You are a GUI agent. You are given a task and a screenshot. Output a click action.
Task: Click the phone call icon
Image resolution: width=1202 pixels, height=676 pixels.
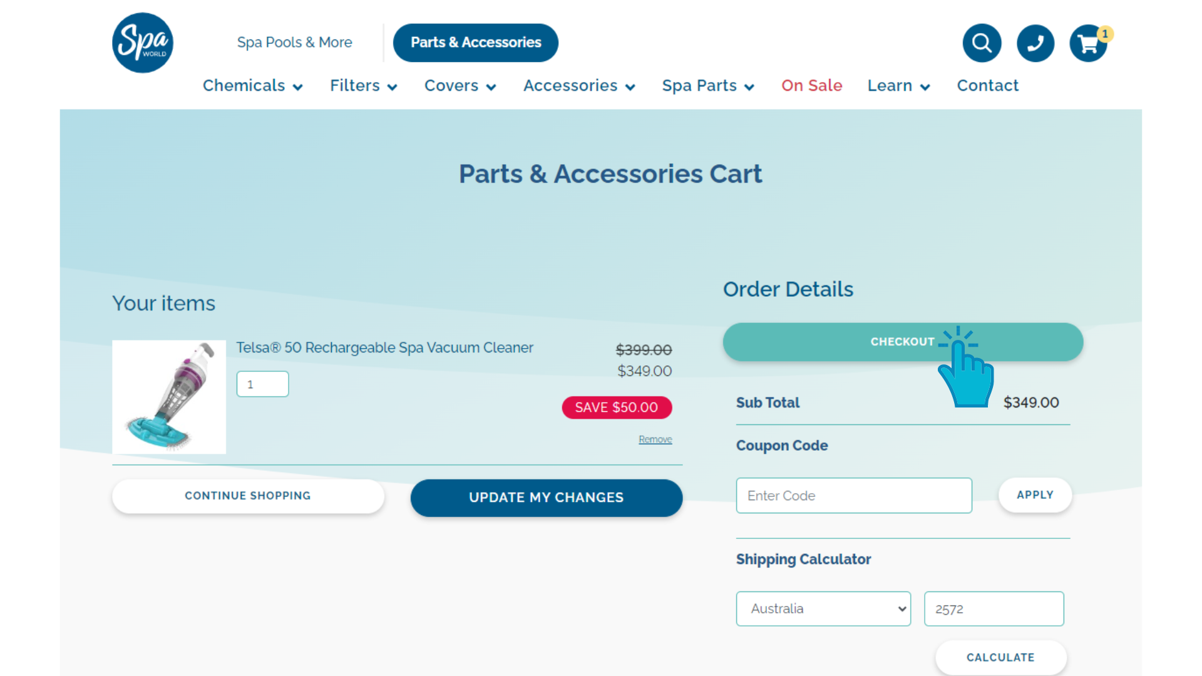tap(1035, 43)
